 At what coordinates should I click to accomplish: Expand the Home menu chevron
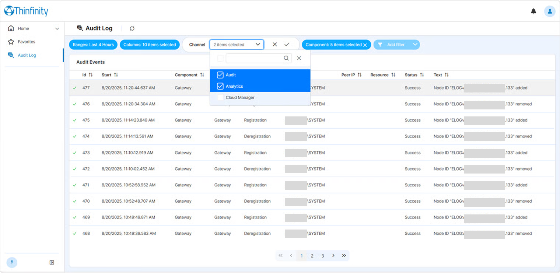[57, 29]
